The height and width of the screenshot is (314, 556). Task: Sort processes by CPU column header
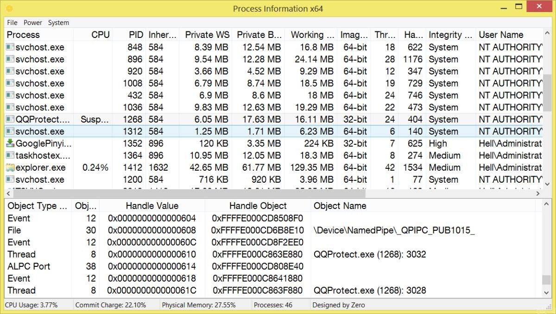click(101, 35)
